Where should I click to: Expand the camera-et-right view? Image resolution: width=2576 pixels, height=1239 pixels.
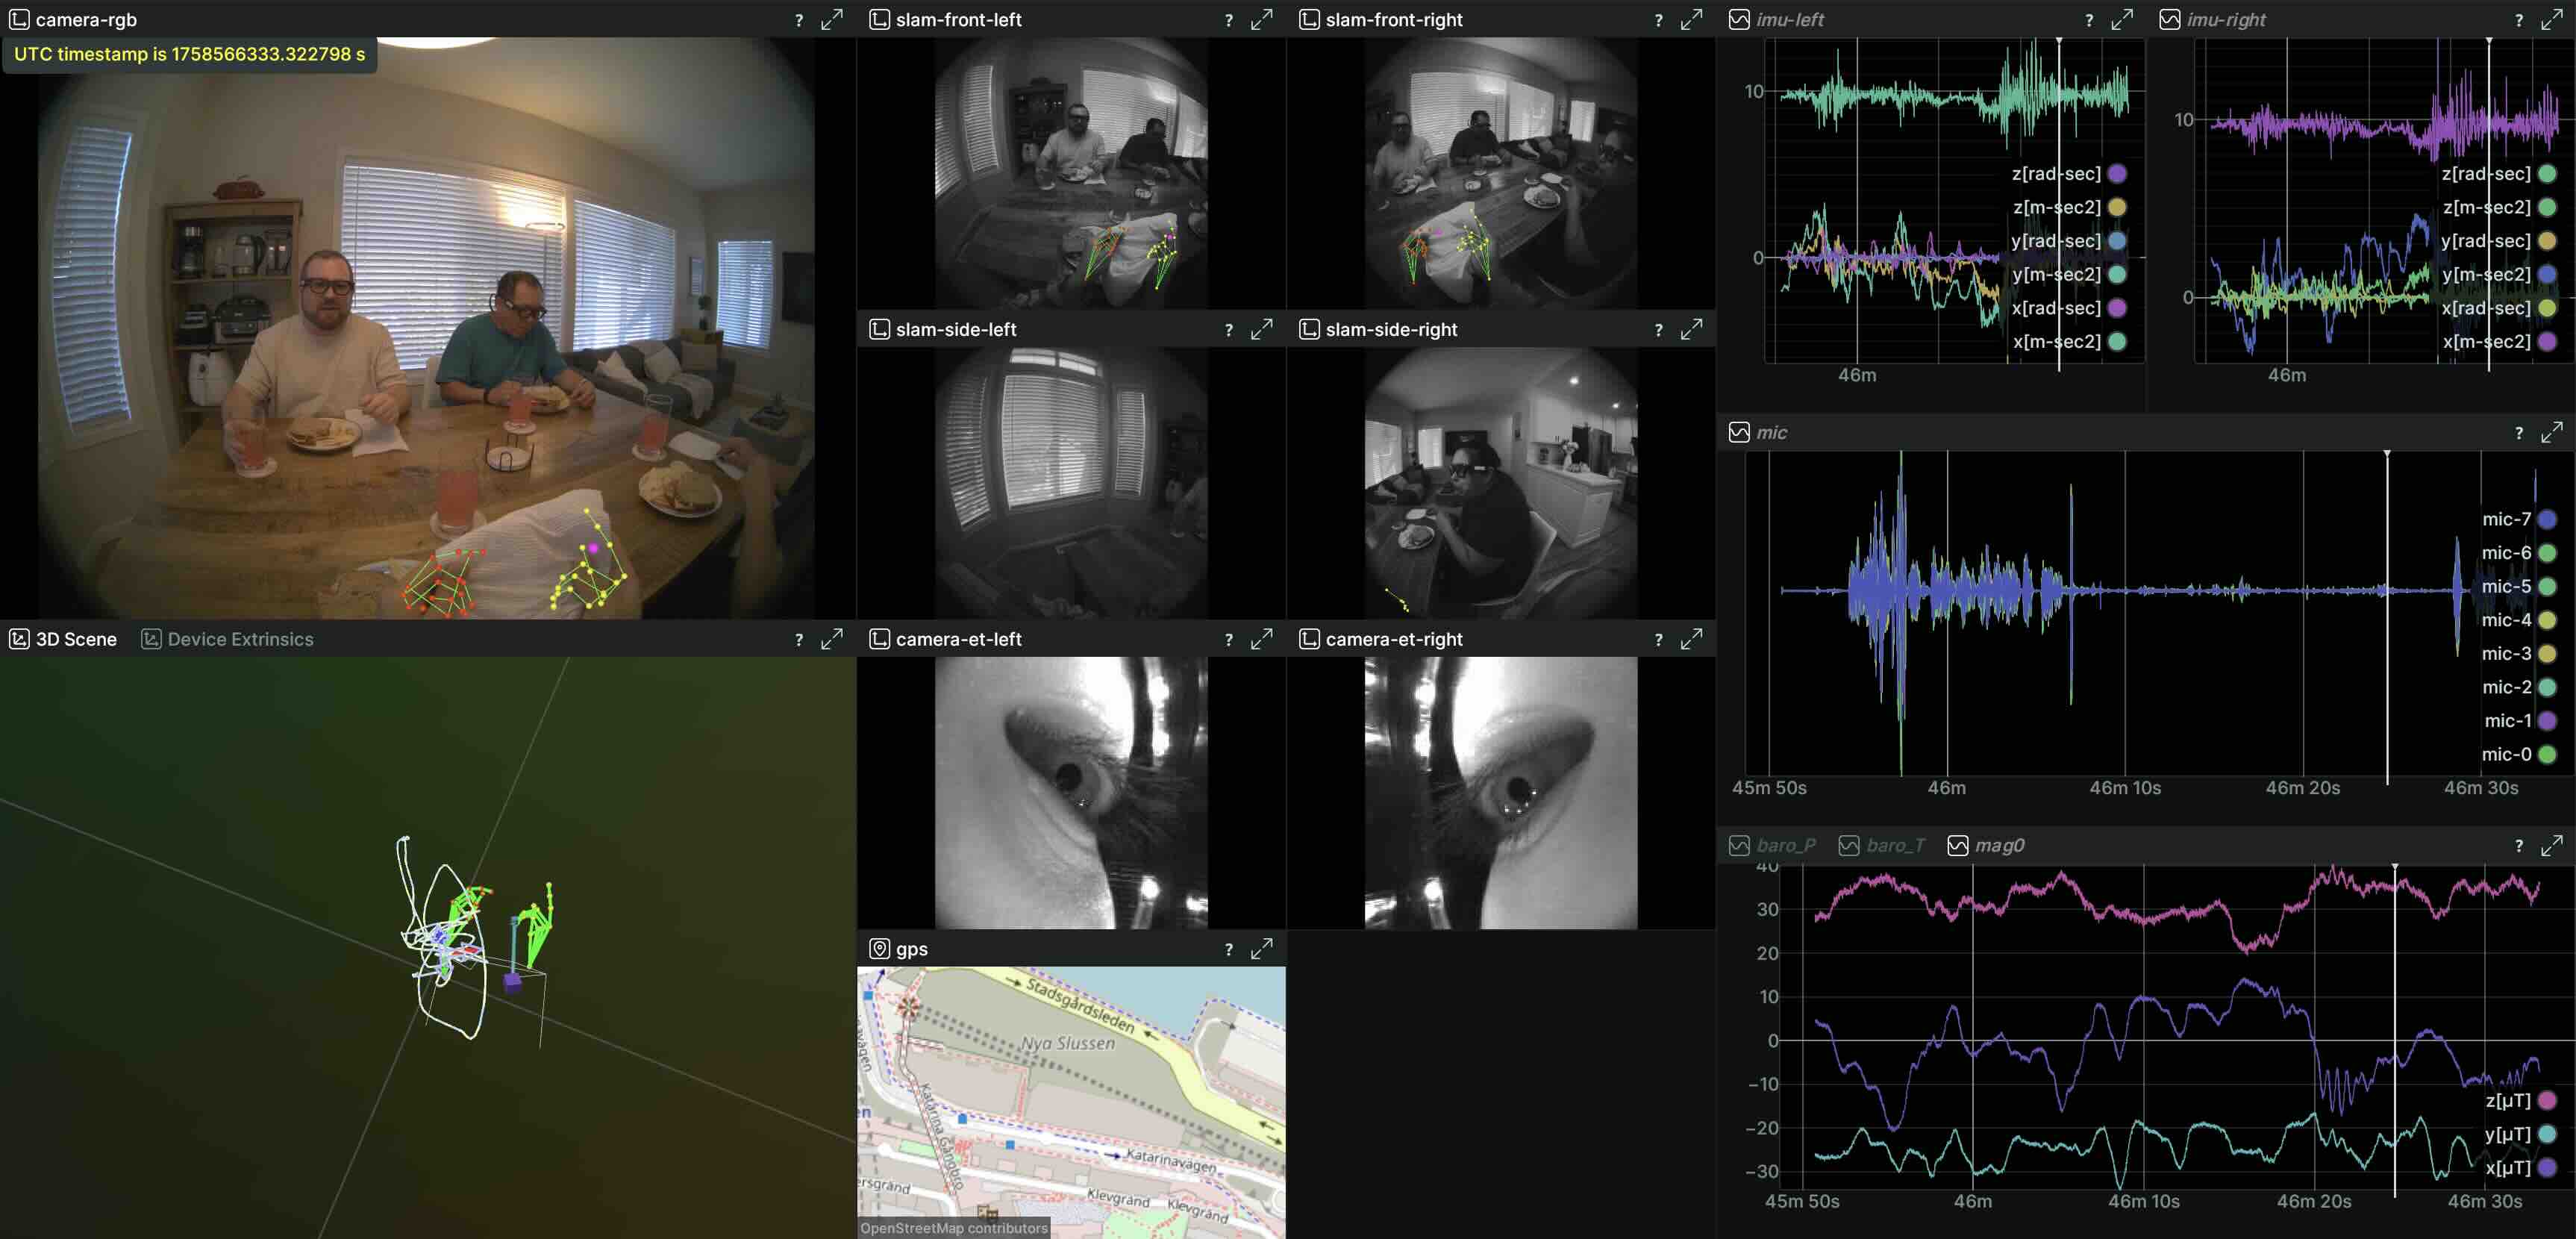[x=1691, y=639]
